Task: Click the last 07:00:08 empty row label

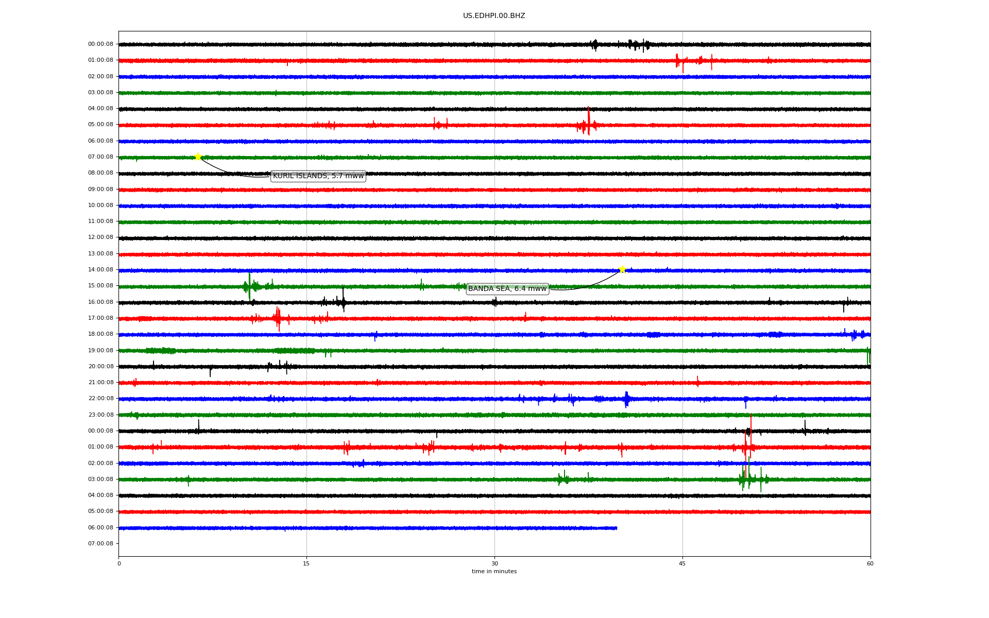Action: tap(100, 544)
